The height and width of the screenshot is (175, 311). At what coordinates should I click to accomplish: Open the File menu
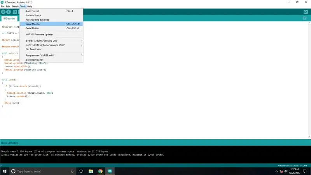point(3,7)
